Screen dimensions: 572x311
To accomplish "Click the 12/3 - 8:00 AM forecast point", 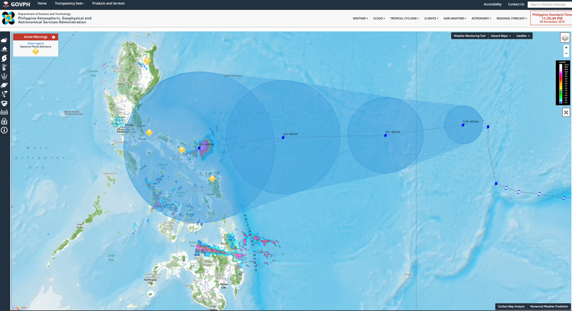I will click(199, 148).
